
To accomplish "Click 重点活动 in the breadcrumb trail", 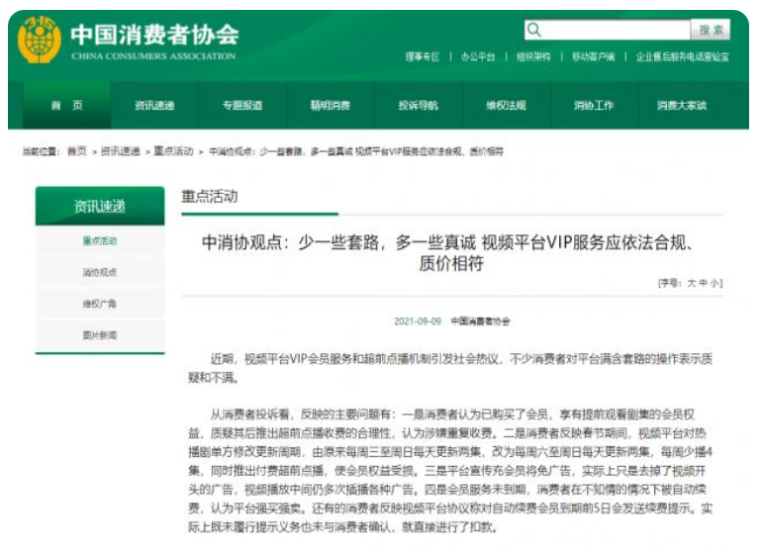I will (173, 151).
